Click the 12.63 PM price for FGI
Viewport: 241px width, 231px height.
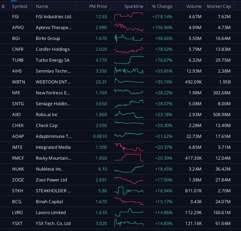[101, 17]
